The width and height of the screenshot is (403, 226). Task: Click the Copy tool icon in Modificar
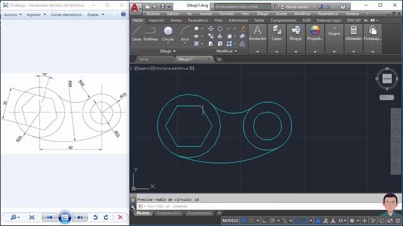click(211, 36)
